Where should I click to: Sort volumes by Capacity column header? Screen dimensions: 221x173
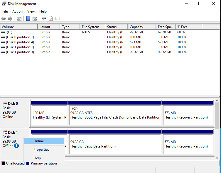tap(136, 27)
